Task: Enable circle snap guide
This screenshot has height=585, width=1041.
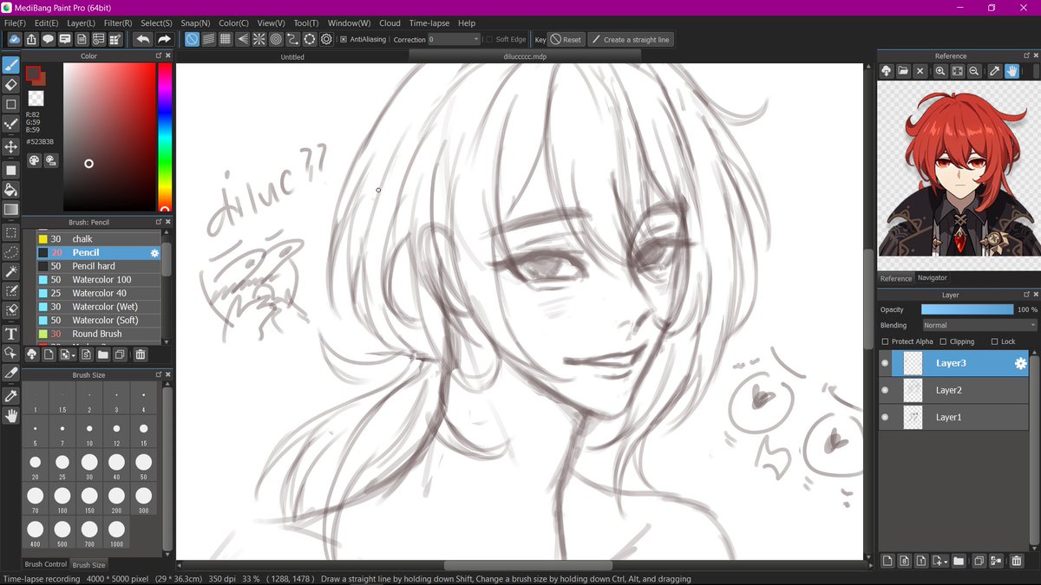Action: click(276, 39)
